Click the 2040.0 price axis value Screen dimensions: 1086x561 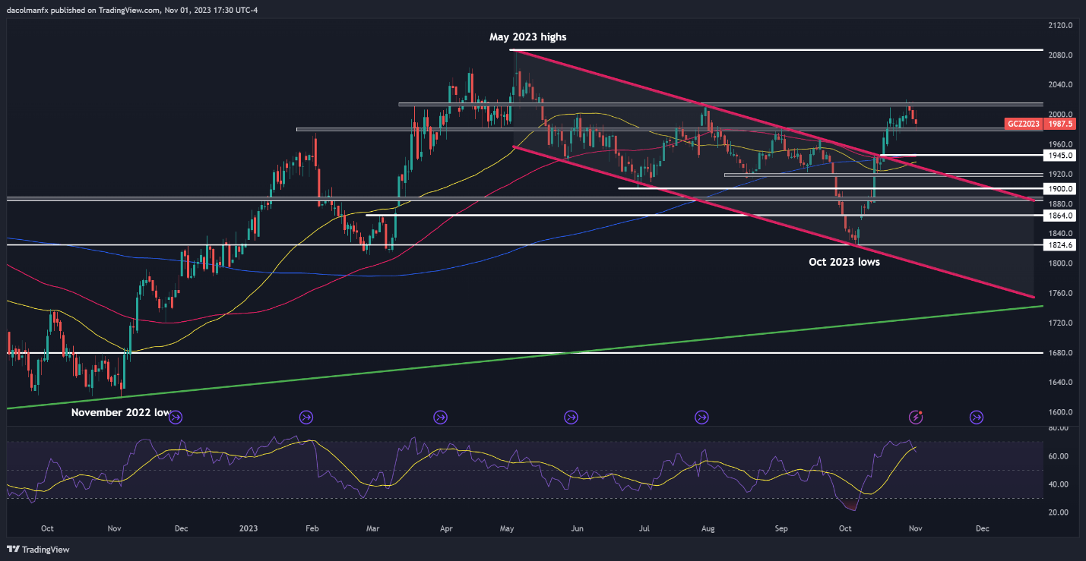[1060, 85]
